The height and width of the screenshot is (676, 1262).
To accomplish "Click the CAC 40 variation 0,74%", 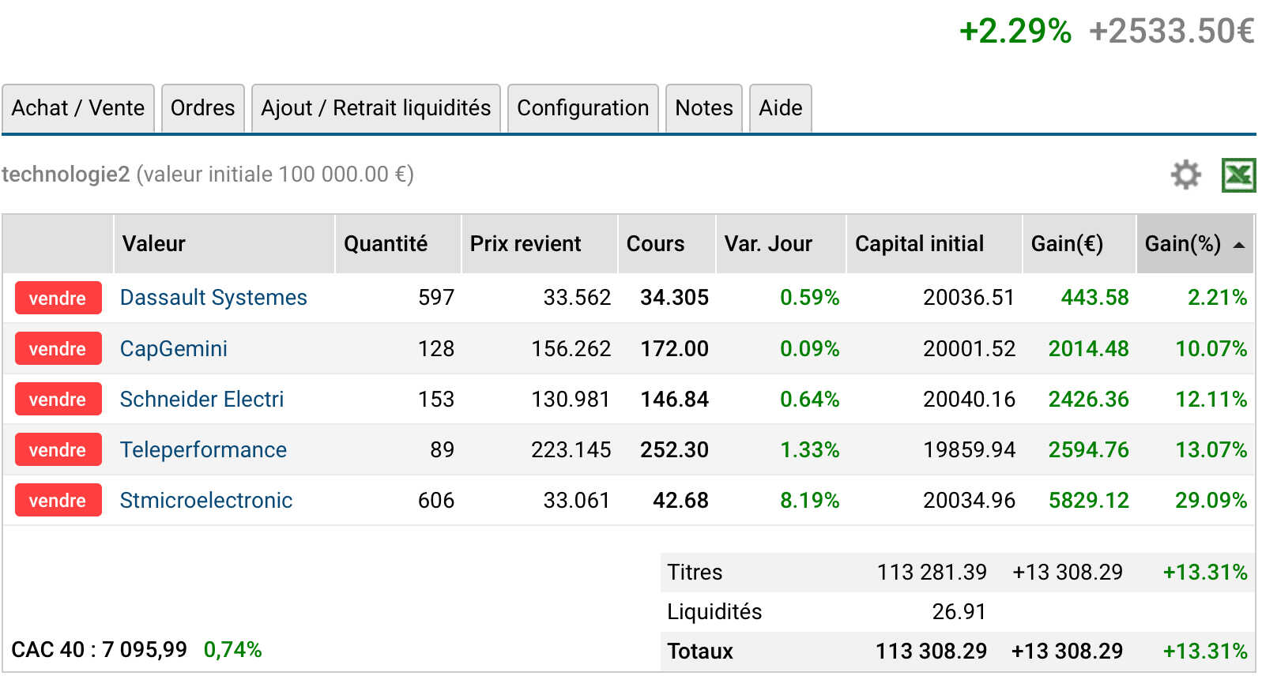I will tap(232, 649).
